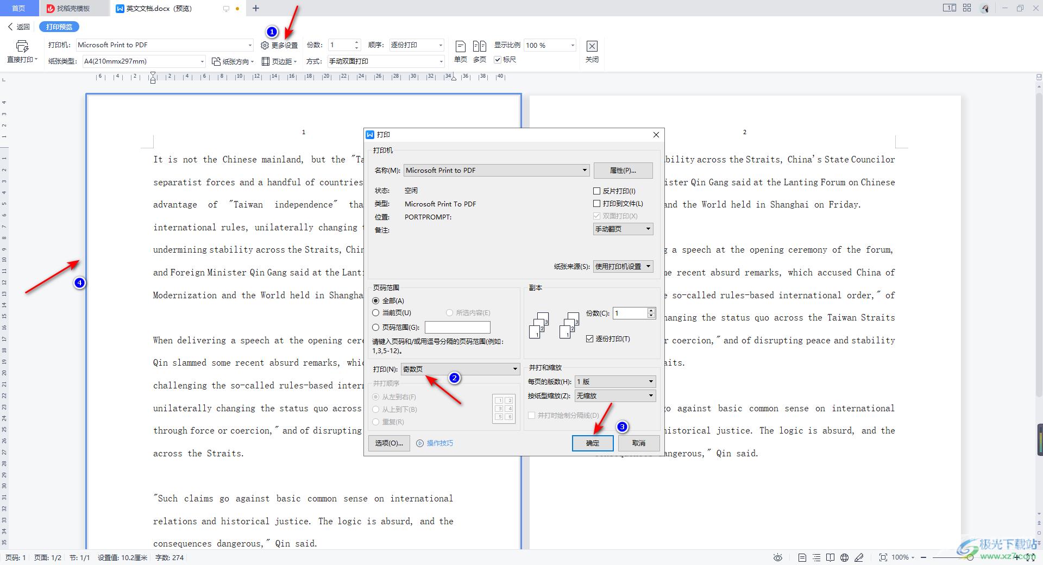Open pages per sheet (每页的版数) dropdown
The height and width of the screenshot is (565, 1043).
(615, 381)
